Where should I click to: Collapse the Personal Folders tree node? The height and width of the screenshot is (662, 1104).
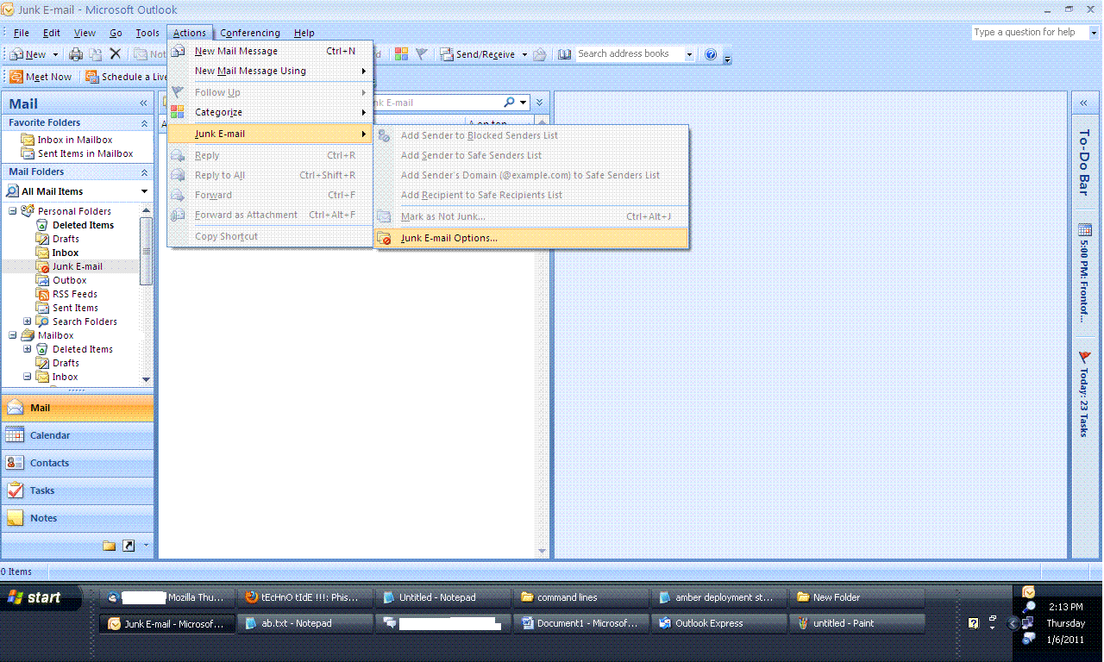[x=13, y=211]
